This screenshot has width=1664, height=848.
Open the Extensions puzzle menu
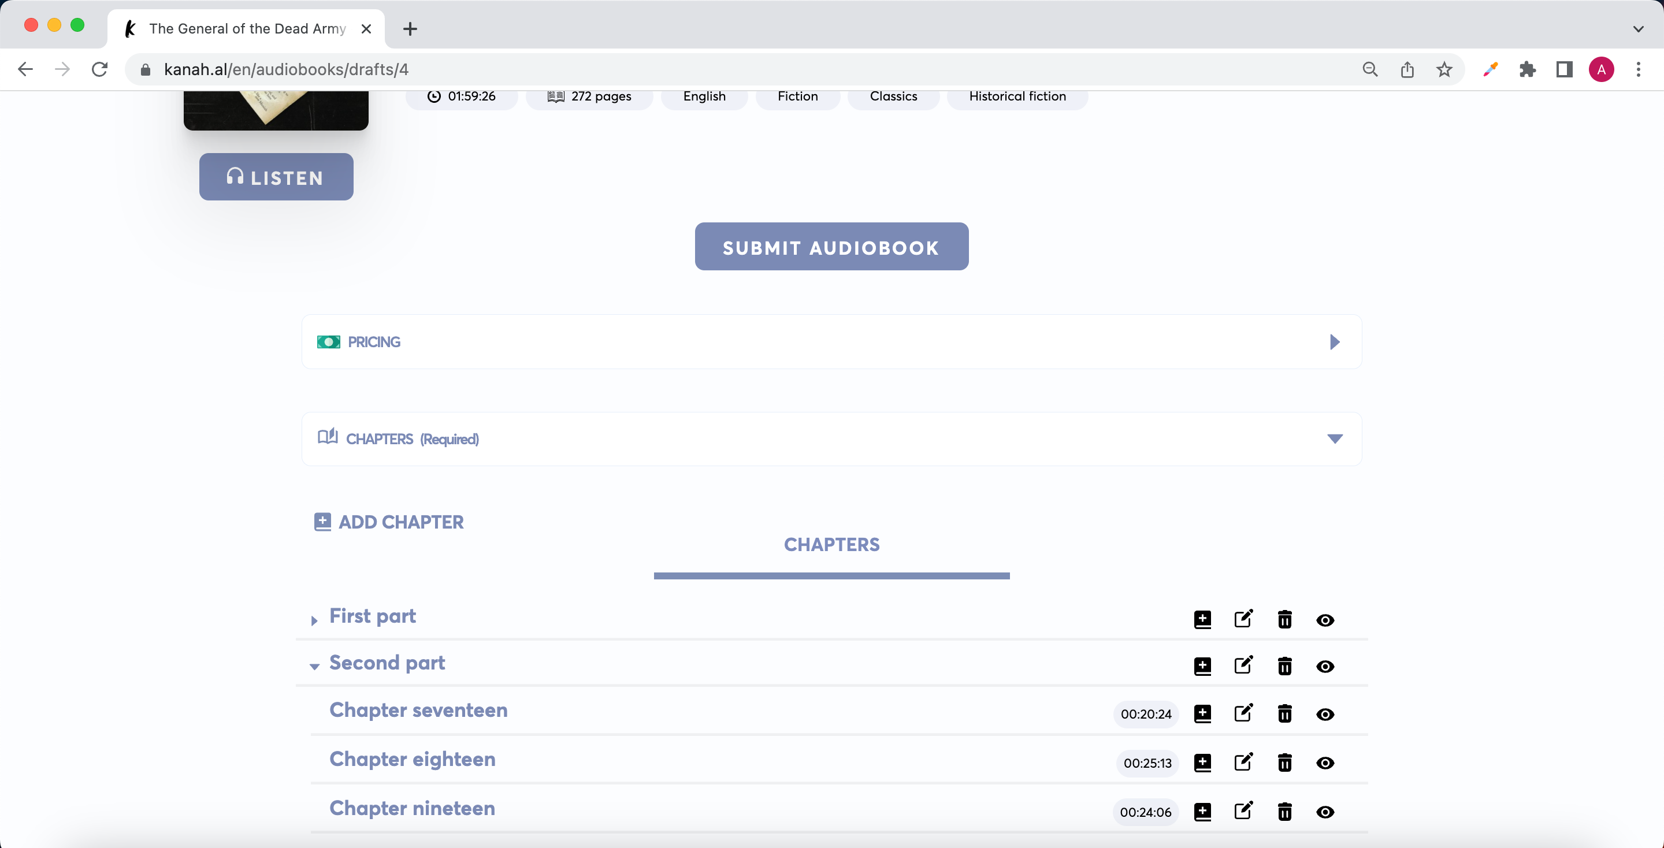(1527, 69)
